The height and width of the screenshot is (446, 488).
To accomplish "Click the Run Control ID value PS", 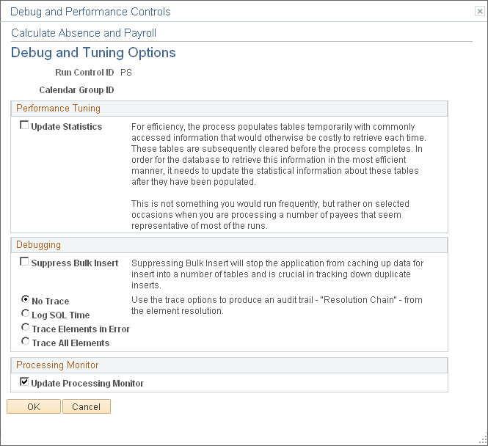I will (x=126, y=73).
